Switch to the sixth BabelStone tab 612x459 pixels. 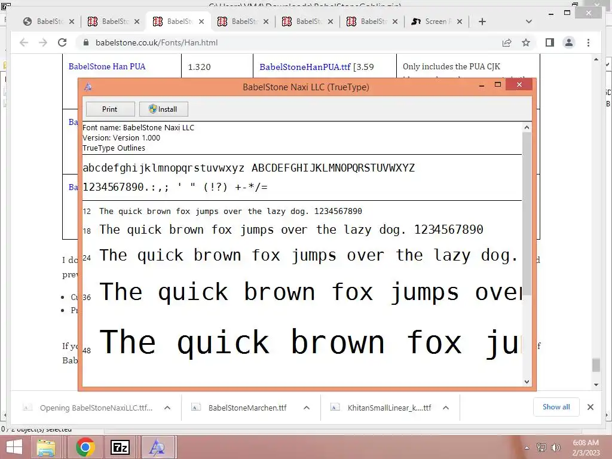pos(372,22)
